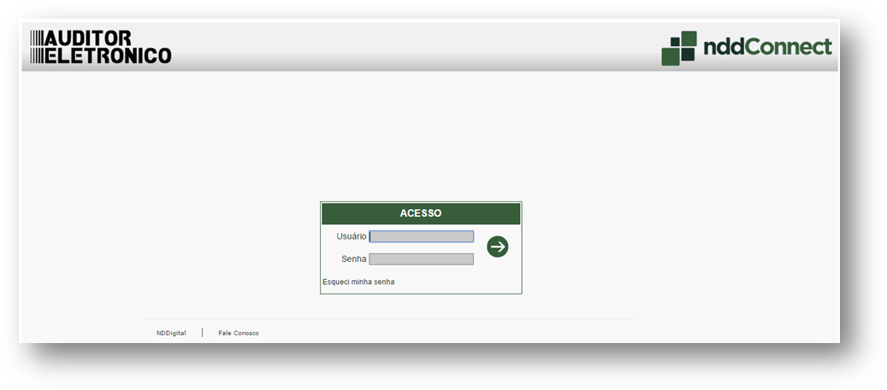Click the separator between the footer links

[x=202, y=332]
